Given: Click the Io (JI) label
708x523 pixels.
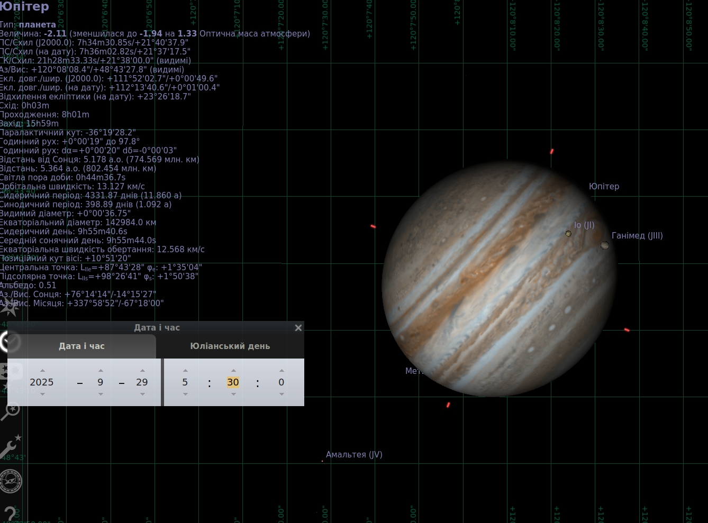Looking at the screenshot, I should (x=584, y=225).
